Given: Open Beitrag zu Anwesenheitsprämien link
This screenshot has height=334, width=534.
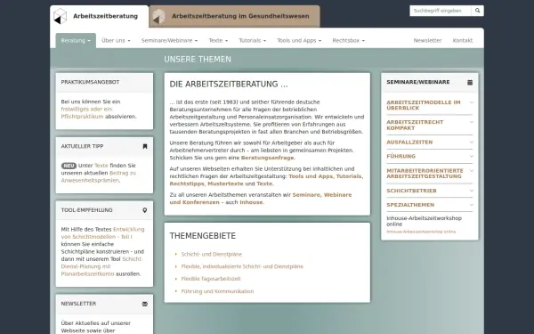Looking at the screenshot, I should pyautogui.click(x=99, y=176).
